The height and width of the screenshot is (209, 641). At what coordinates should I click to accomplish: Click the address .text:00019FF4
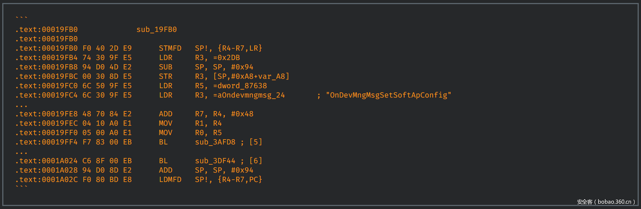[47, 142]
